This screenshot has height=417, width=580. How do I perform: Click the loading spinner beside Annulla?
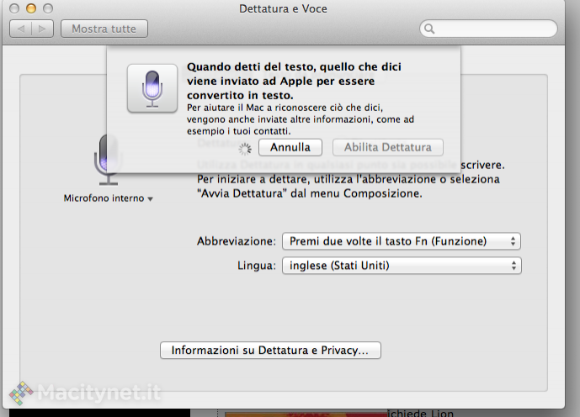tap(246, 148)
